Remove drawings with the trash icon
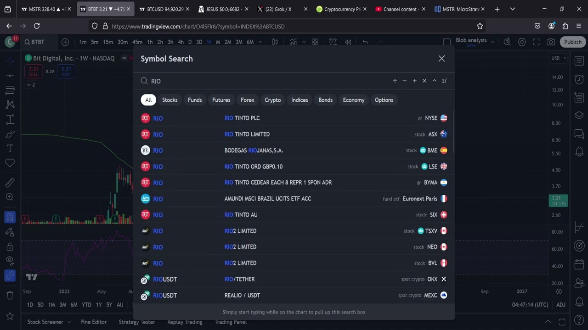Image resolution: width=588 pixels, height=330 pixels. 10,295
